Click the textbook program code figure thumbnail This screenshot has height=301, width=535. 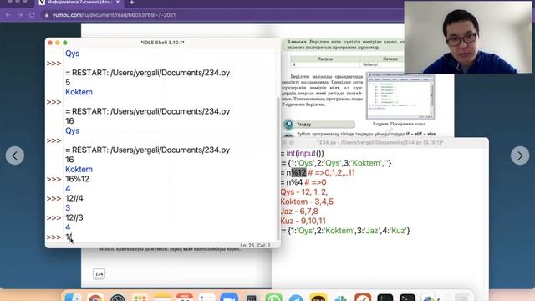click(400, 96)
